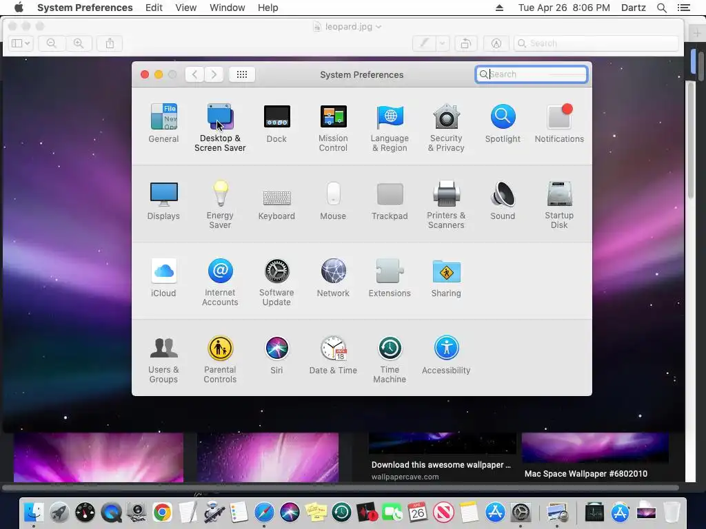This screenshot has height=529, width=706.
Task: Open Finder from the Dock
Action: click(x=34, y=512)
